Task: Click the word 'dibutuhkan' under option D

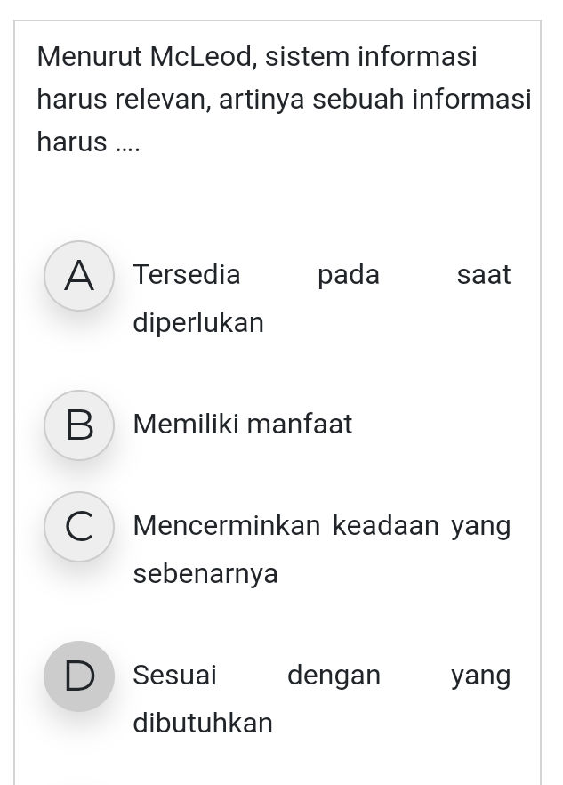Action: [203, 724]
